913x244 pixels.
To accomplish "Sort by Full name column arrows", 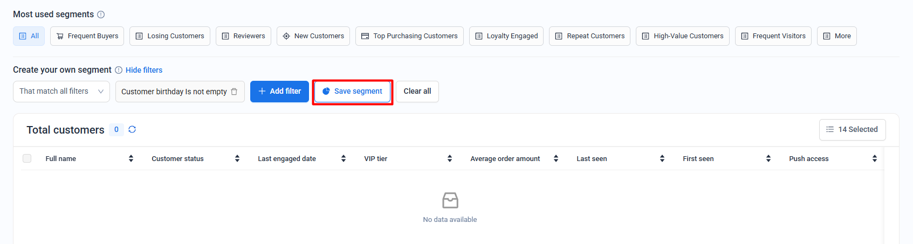I will (x=131, y=158).
